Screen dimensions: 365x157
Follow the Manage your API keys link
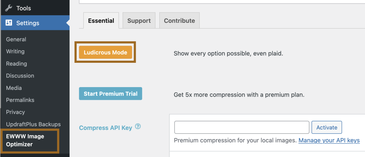[329, 140]
